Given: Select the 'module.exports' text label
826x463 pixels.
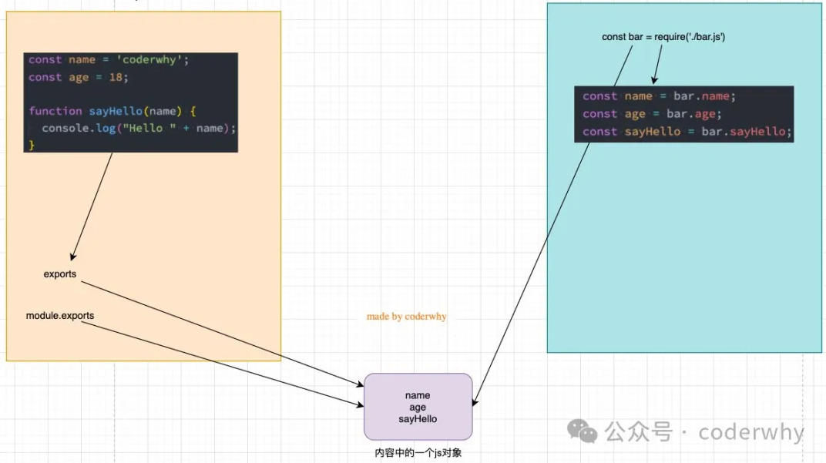Looking at the screenshot, I should click(60, 316).
